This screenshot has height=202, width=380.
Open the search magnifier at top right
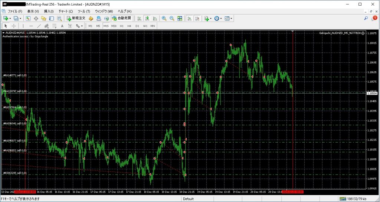366,18
